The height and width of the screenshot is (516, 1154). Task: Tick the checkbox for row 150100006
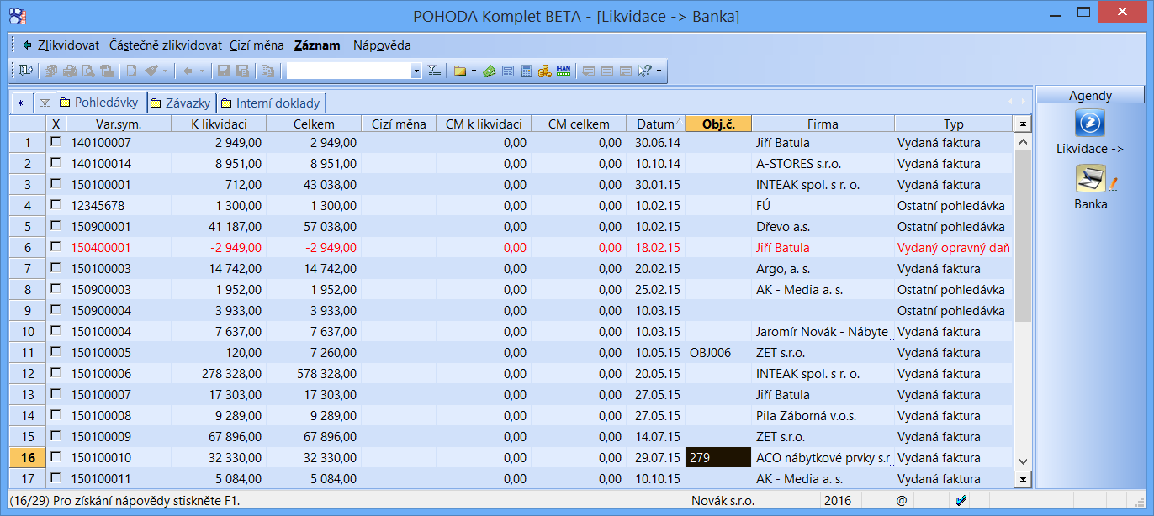(x=56, y=374)
